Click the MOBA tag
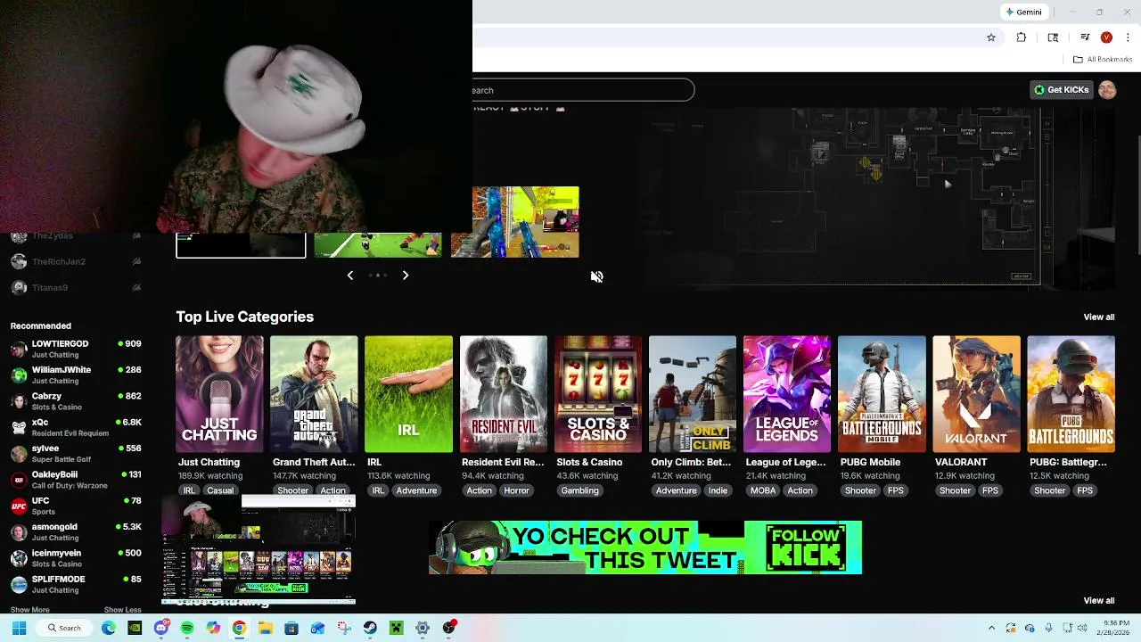 (762, 490)
